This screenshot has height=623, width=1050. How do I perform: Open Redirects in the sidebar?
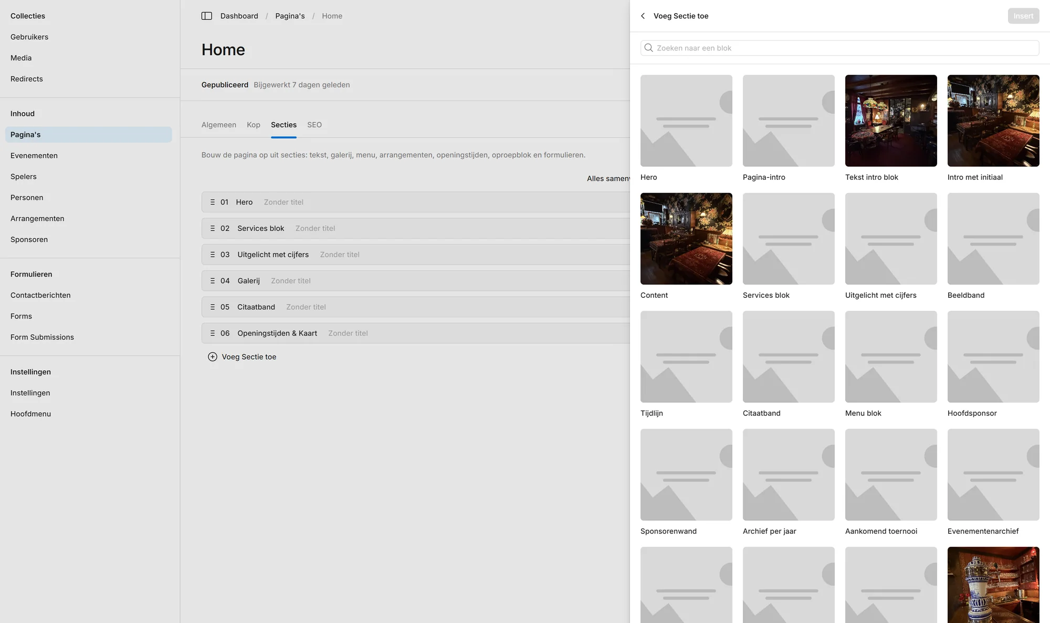pyautogui.click(x=27, y=79)
